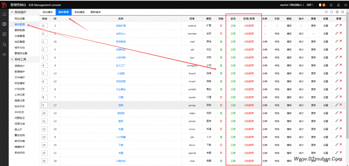Toggle fullscreen with the expand icon

pos(342,12)
